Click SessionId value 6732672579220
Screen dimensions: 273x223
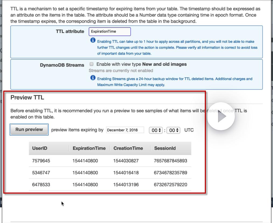pos(170,184)
